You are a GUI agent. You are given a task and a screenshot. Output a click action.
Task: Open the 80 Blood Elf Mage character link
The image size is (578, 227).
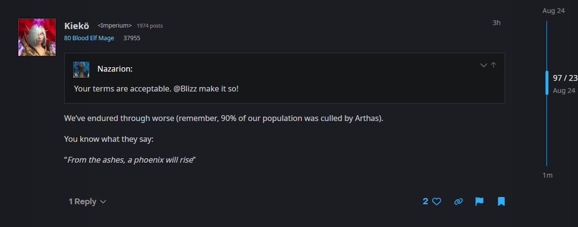click(89, 38)
